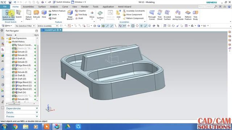232x130 pixels.
Task: Toggle the Edge Blend (12) checkbox
Action: [x=13, y=86]
